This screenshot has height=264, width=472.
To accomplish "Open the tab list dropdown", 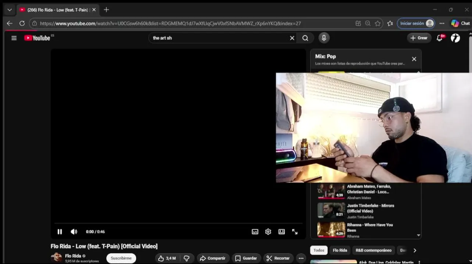I will [x=10, y=10].
